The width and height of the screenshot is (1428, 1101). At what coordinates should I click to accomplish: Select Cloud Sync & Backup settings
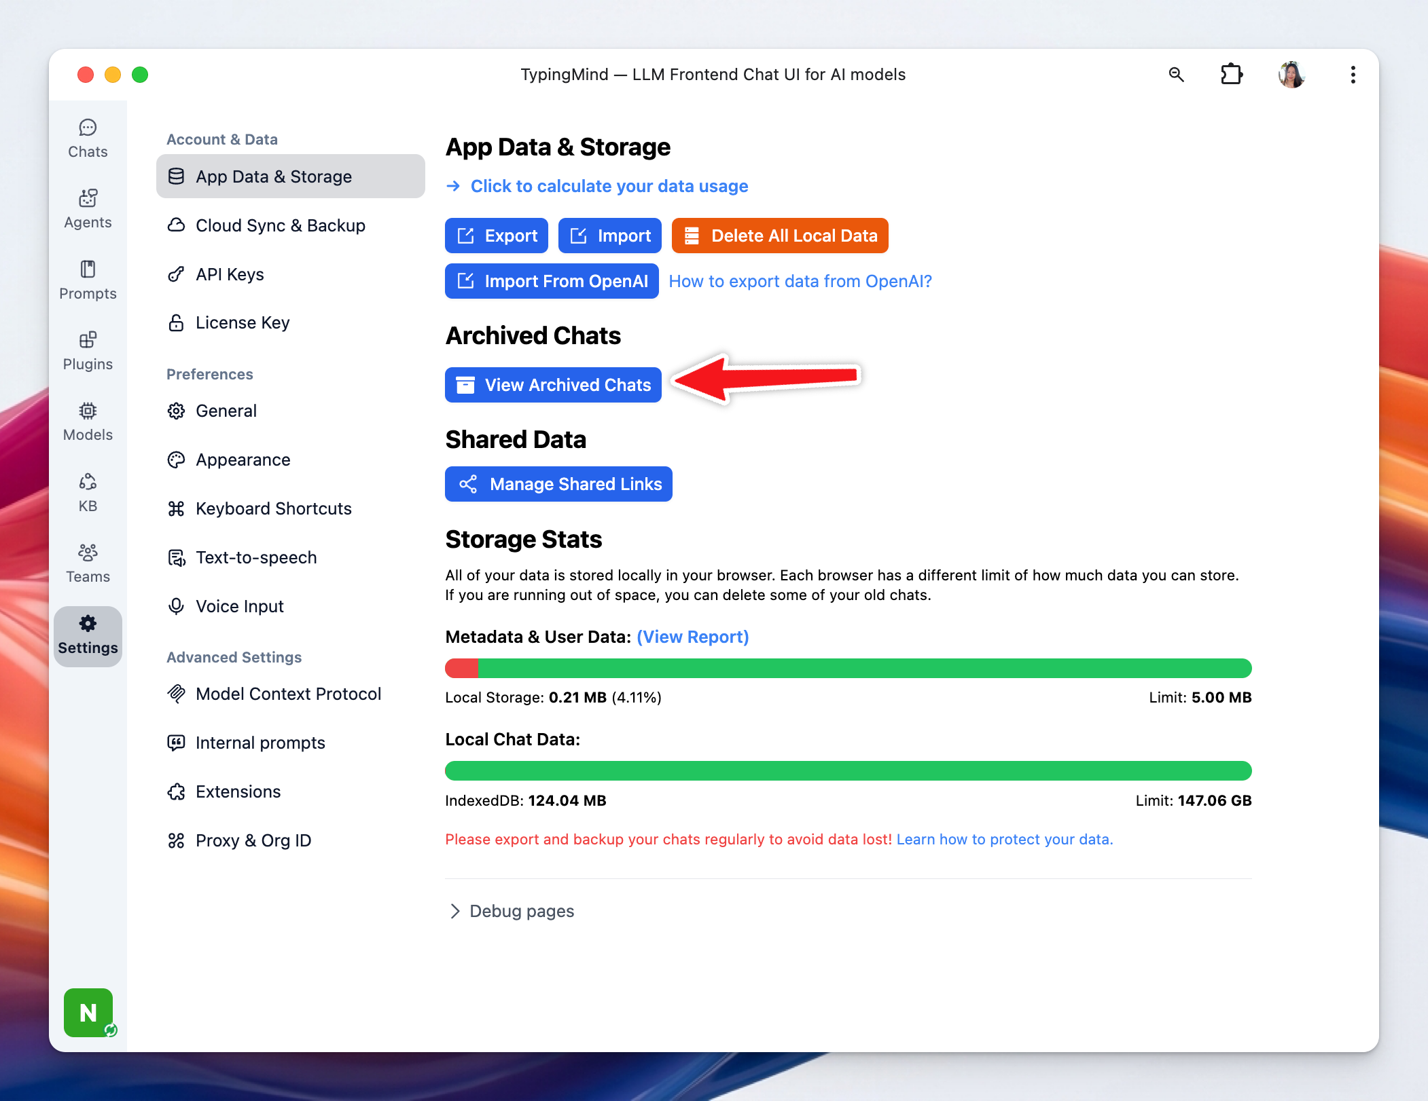[x=280, y=225]
